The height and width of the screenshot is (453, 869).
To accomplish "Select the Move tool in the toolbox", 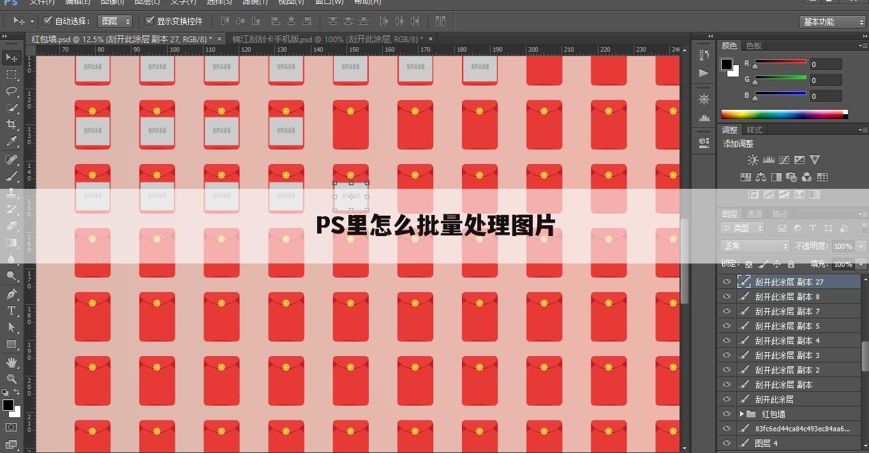I will point(11,58).
